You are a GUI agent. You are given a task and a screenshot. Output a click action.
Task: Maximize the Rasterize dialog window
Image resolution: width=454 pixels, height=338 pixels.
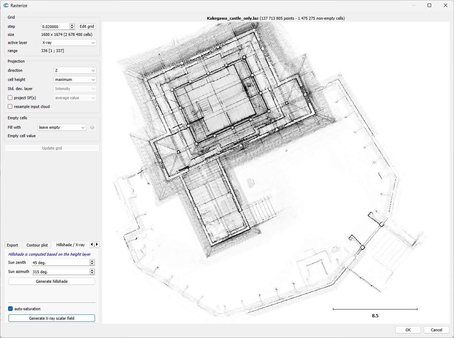pyautogui.click(x=429, y=5)
